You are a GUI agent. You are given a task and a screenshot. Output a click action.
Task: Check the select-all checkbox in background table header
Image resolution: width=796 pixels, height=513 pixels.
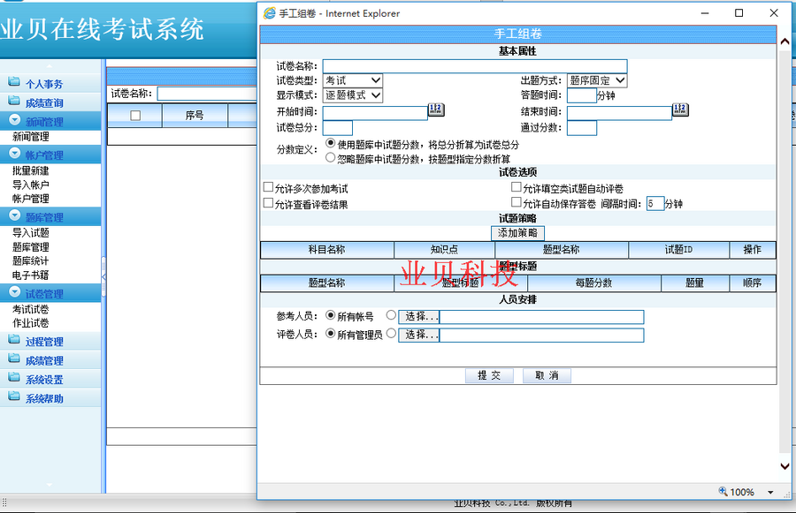coord(135,116)
